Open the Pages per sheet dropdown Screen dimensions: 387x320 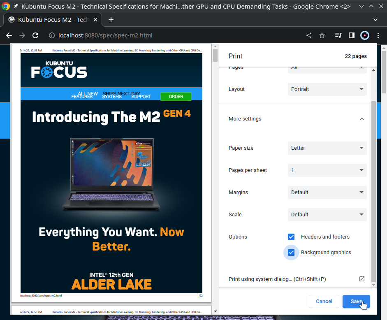[327, 170]
